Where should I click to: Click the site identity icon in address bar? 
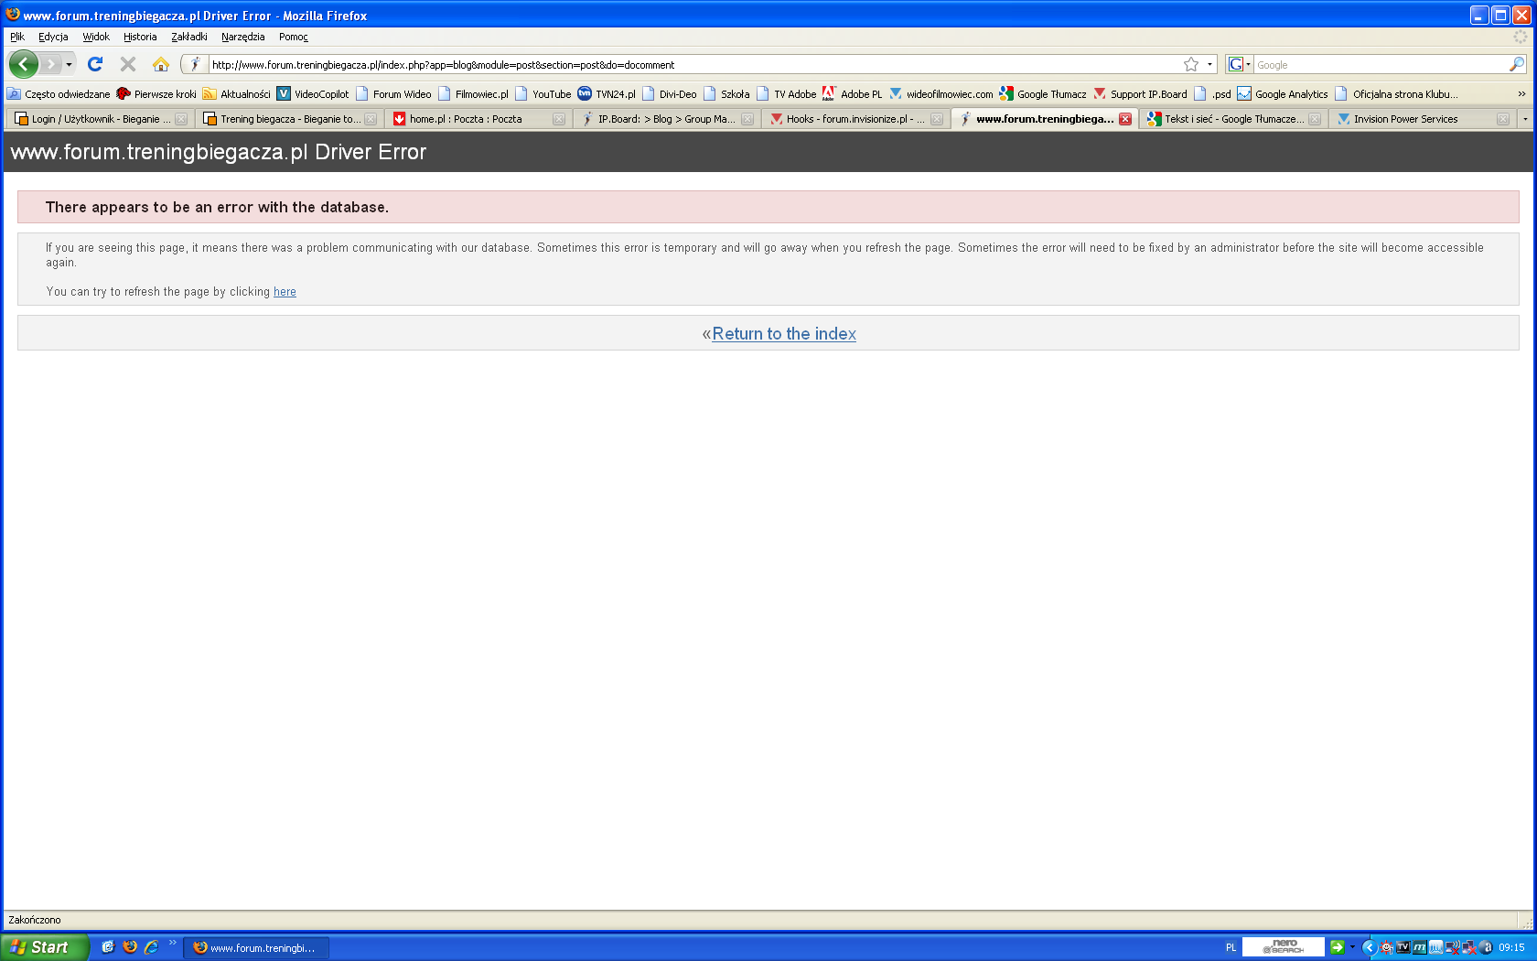[195, 64]
